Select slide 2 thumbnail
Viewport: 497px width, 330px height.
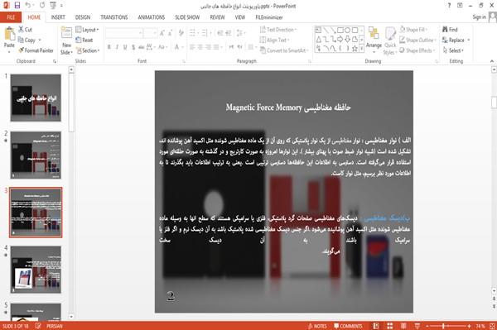(36, 155)
